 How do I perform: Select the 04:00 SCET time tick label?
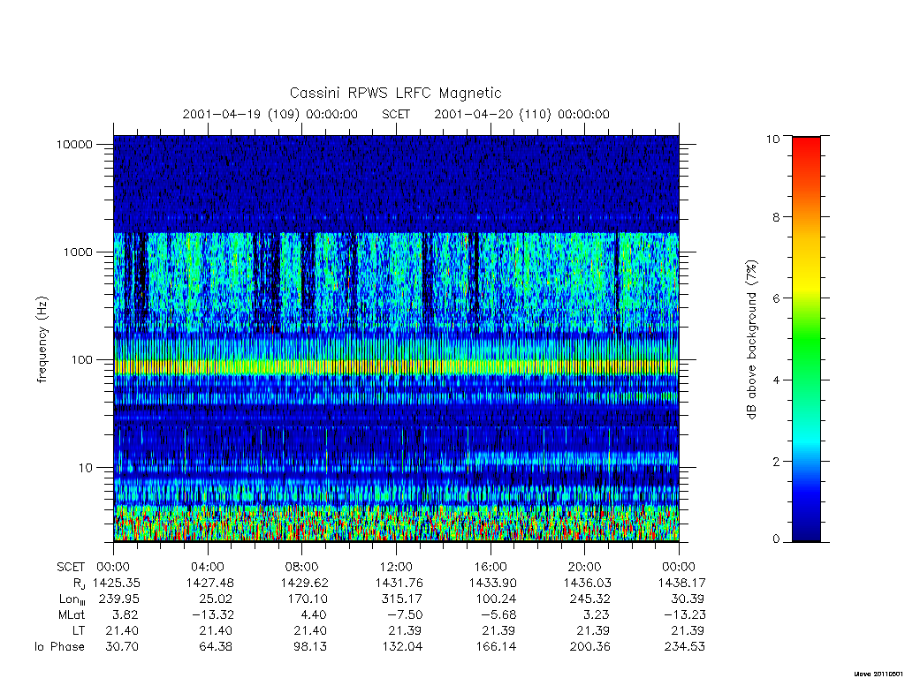click(208, 567)
